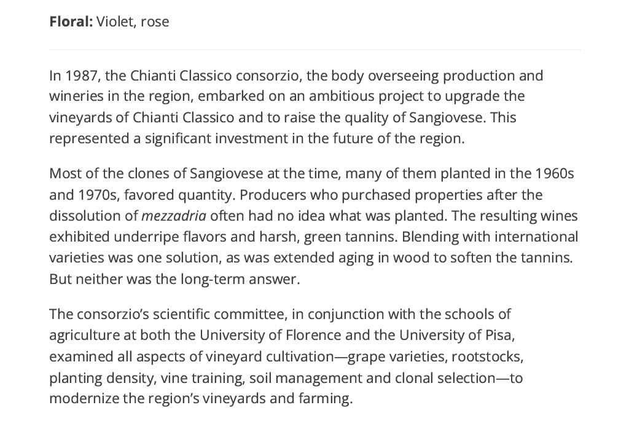Click the horizontal divider line below Floral
Image resolution: width=629 pixels, height=445 pixels.
[315, 50]
